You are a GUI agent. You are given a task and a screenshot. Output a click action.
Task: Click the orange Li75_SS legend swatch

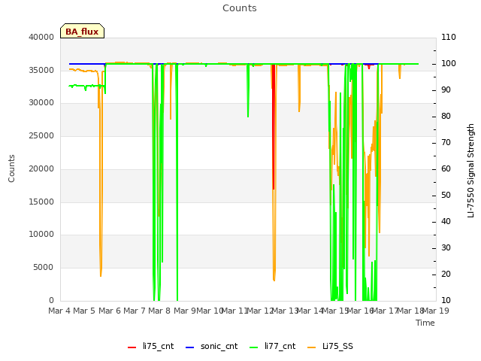[312, 347]
